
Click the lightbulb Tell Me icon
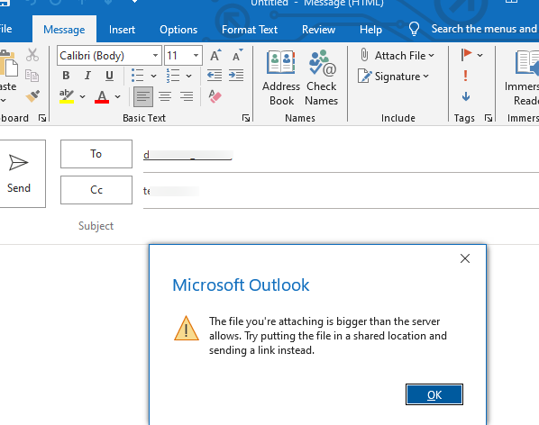click(414, 29)
